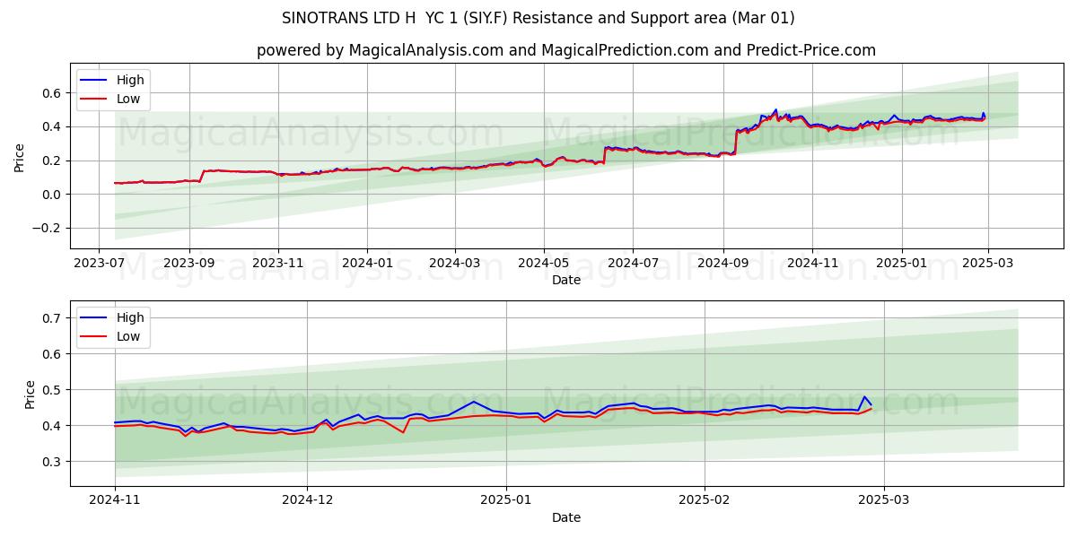Click the upper chart 'Date' axis label

pos(566,280)
